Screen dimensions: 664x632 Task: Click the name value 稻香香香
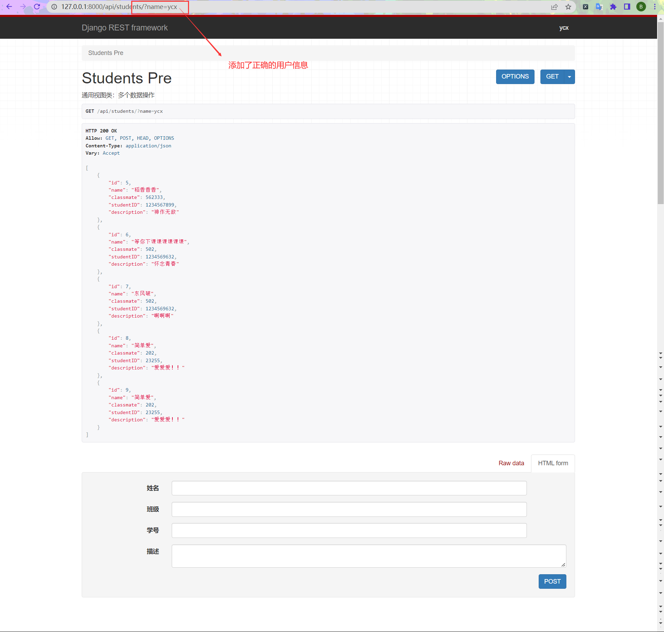click(x=145, y=190)
